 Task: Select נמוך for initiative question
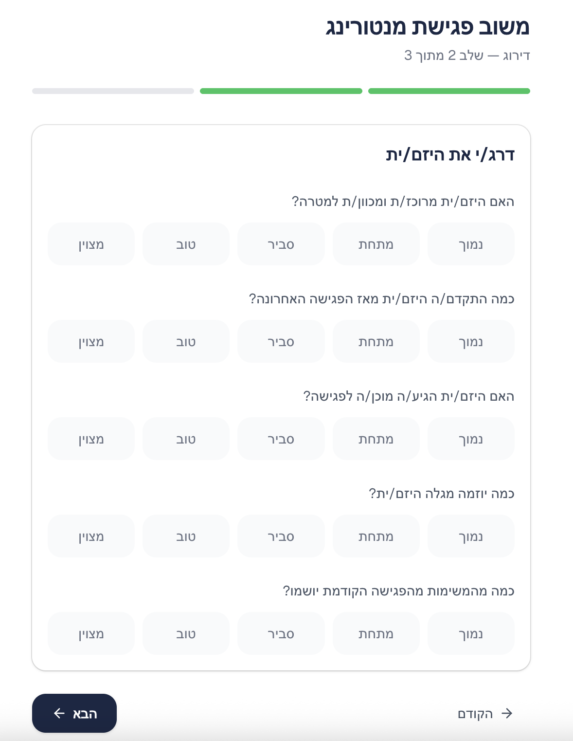tap(470, 536)
